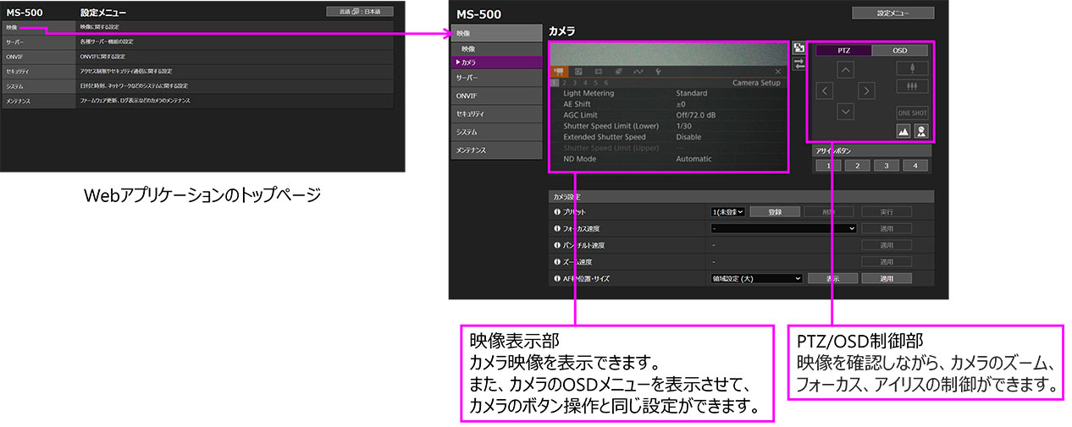This screenshot has height=427, width=1072.
Task: Click the swap arrows icon beside the video
Action: (798, 63)
